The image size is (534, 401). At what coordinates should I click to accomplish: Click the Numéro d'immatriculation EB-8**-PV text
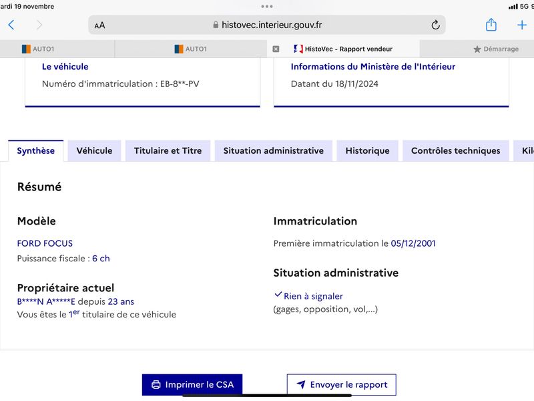[x=121, y=84]
